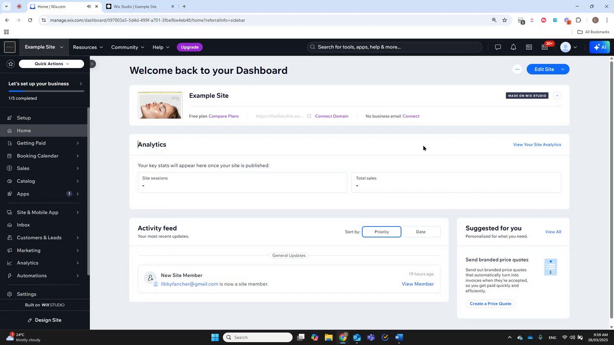Click the favorites star icon beside Quick Actions
Image resolution: width=614 pixels, height=345 pixels.
pos(11,64)
